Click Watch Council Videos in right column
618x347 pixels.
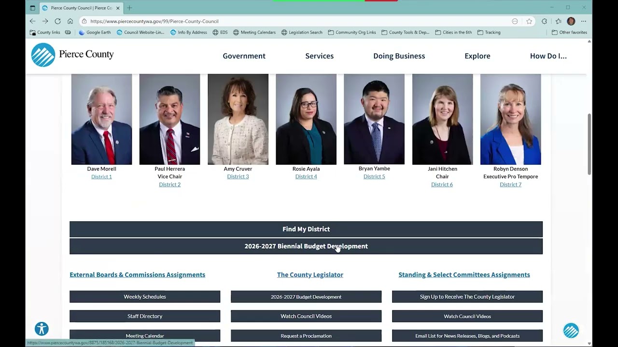pyautogui.click(x=467, y=316)
